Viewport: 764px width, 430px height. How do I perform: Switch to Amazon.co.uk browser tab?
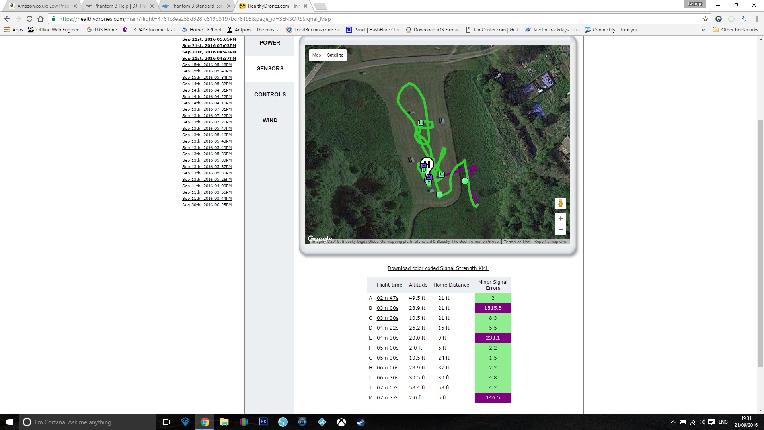pos(42,6)
